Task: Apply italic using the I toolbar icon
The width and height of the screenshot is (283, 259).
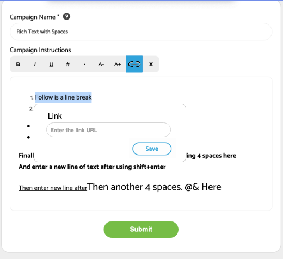Action: pos(35,64)
